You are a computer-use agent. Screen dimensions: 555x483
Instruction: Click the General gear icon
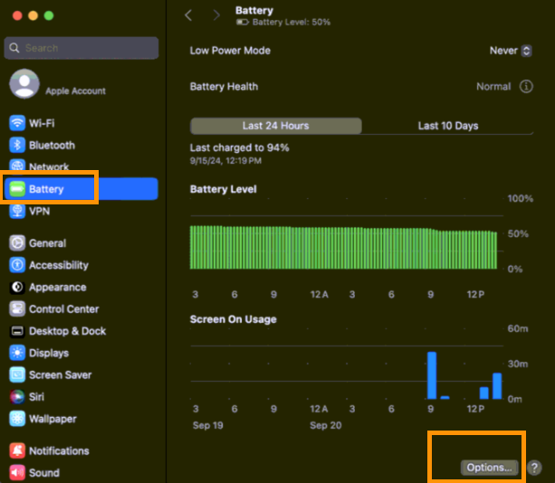(17, 243)
